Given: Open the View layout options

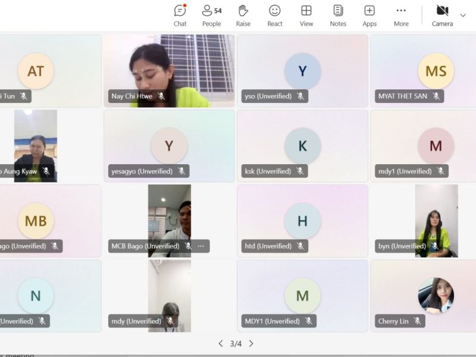Looking at the screenshot, I should [x=306, y=16].
